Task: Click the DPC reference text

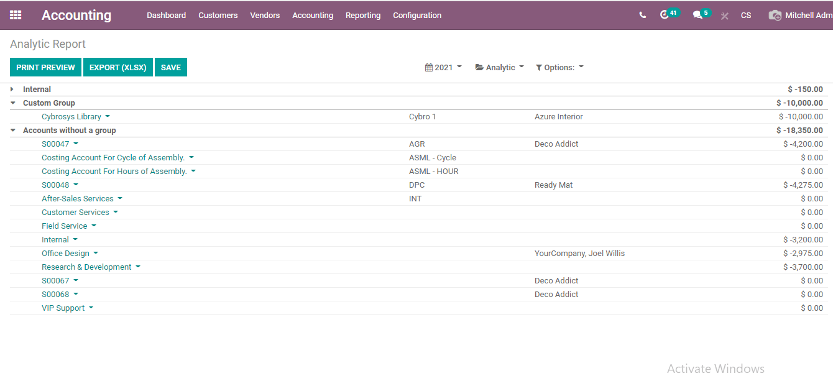Action: [x=417, y=185]
